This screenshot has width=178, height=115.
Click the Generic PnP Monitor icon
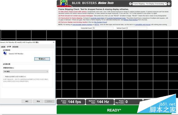6,54
